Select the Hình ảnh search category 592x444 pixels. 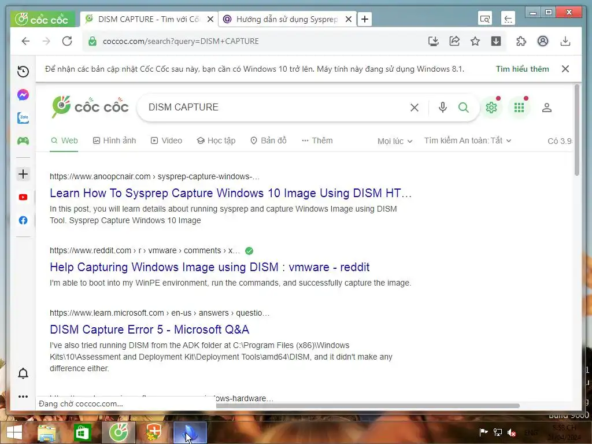point(114,140)
